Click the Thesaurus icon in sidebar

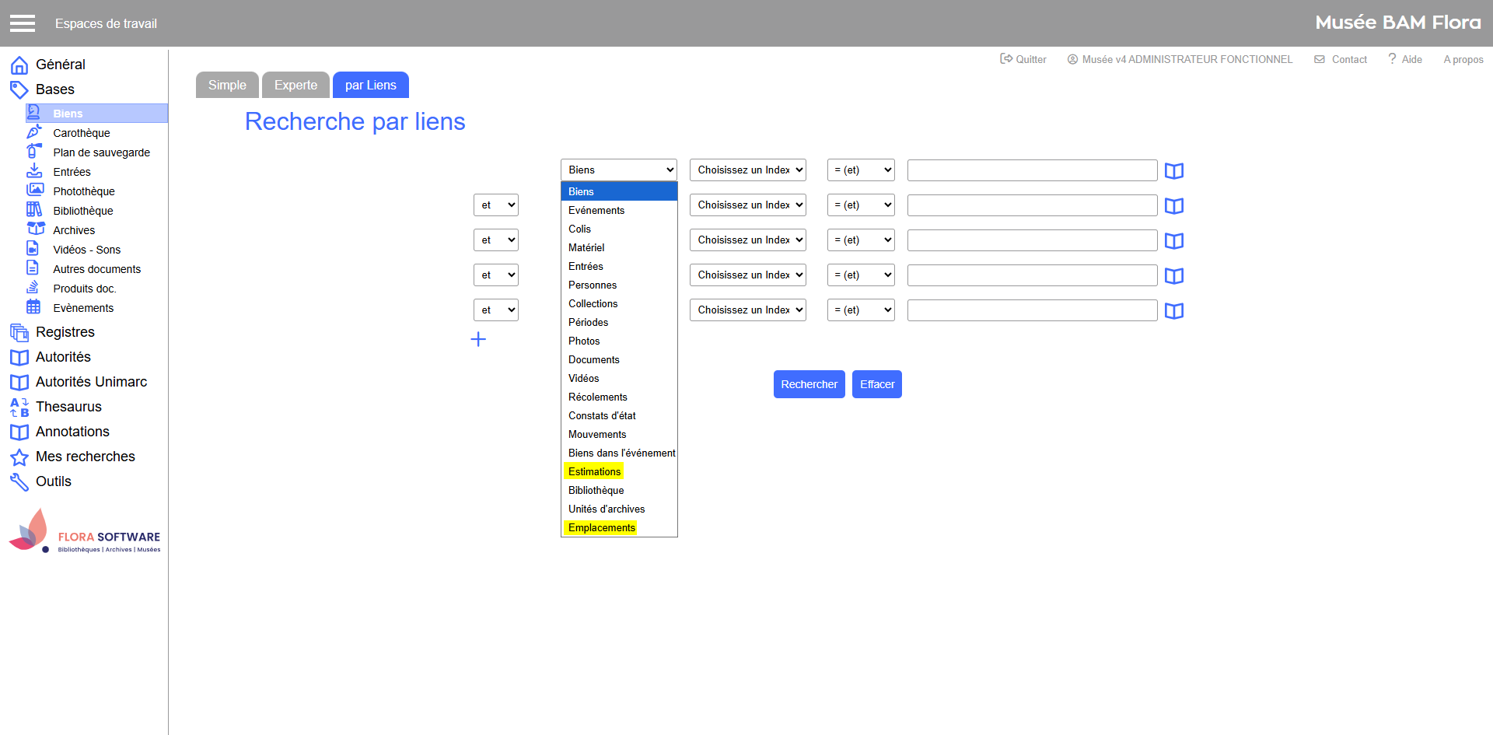tap(19, 408)
